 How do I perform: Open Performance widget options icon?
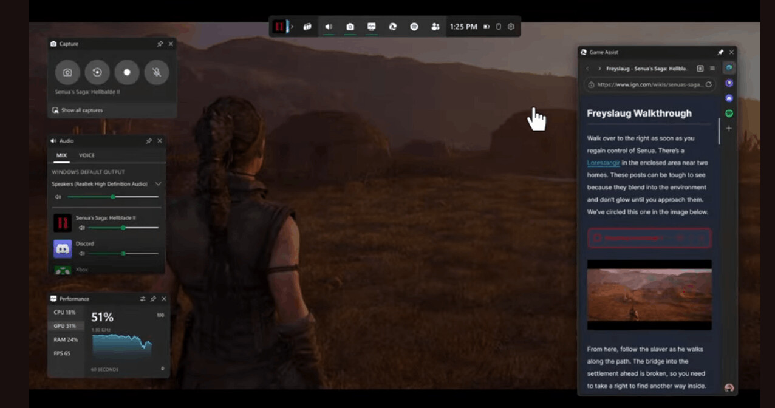pos(143,299)
